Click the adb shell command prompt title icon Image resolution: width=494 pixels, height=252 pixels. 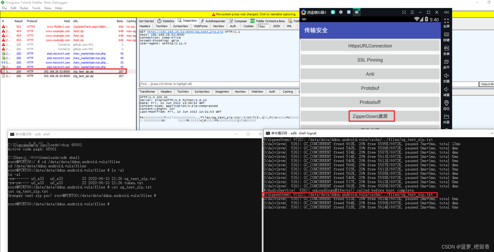click(12, 134)
